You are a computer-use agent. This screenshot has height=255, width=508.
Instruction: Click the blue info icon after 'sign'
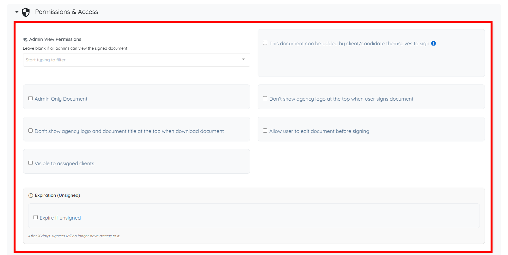coord(433,43)
